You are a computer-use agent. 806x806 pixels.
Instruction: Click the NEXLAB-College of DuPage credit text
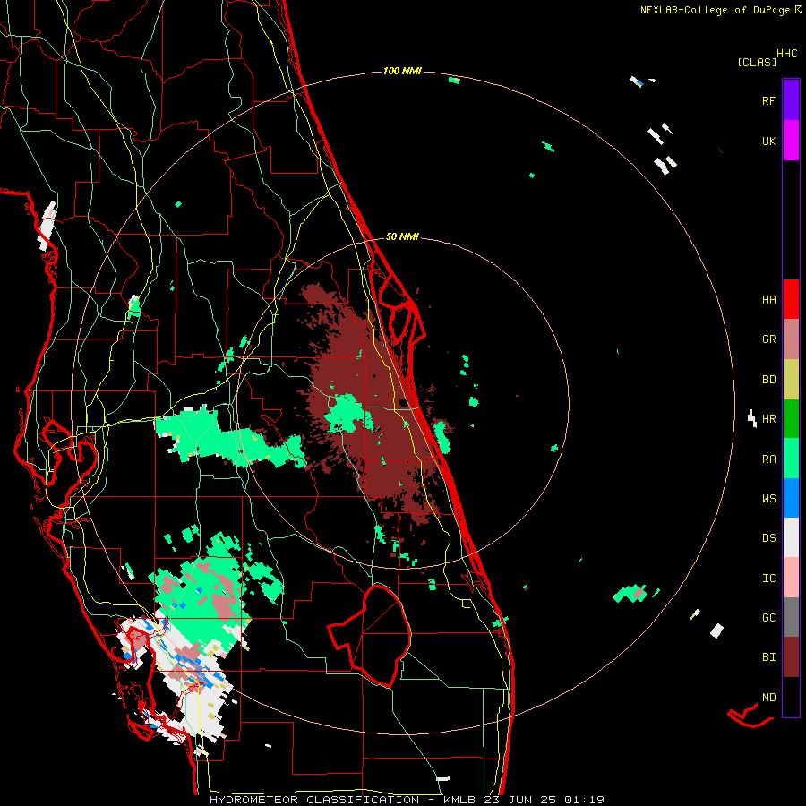point(715,10)
